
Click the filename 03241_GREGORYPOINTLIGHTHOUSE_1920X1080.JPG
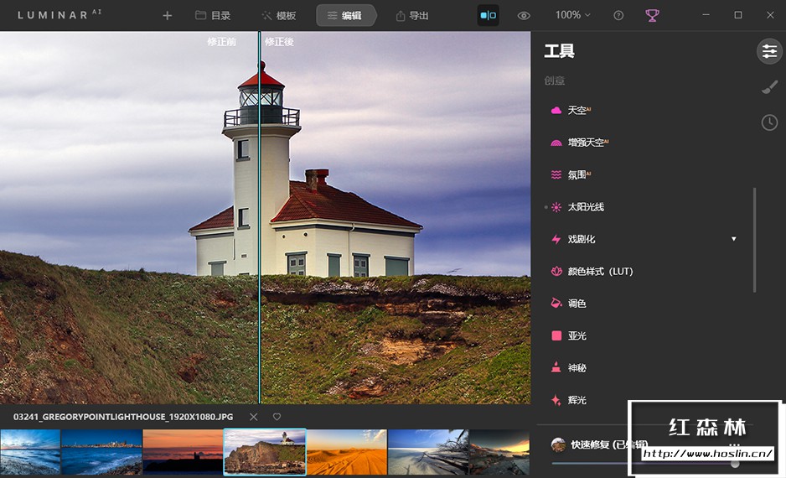coord(123,417)
